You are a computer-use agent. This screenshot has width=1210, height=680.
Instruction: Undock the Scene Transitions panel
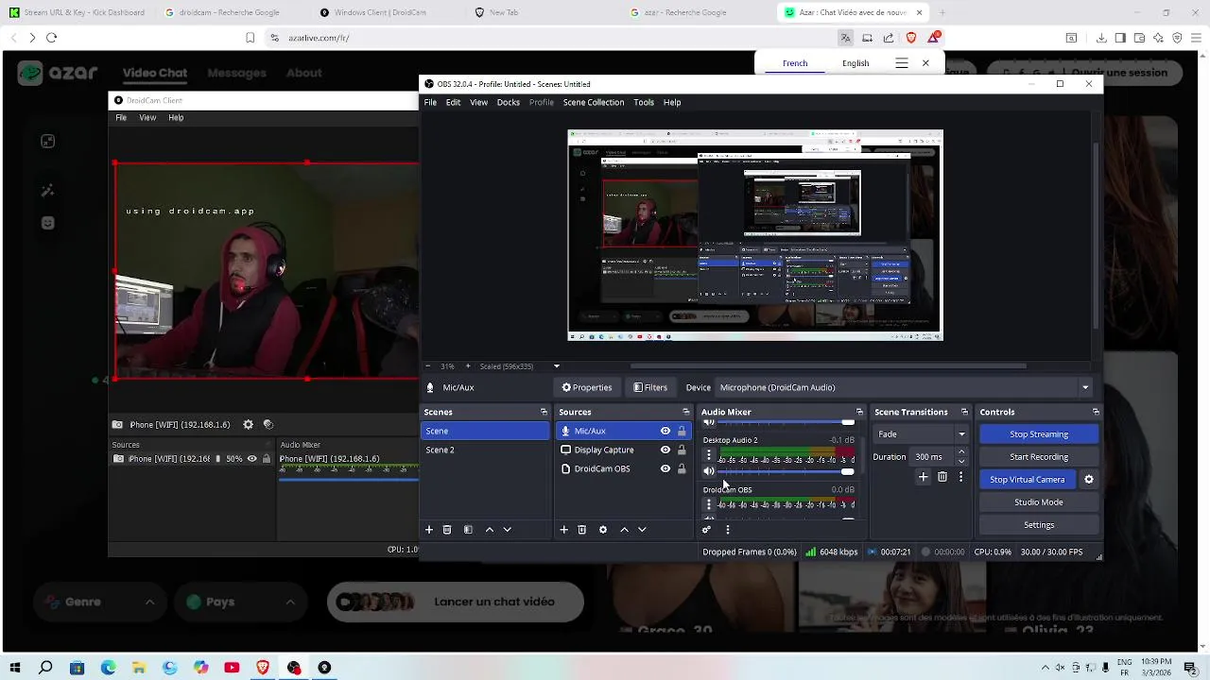click(x=964, y=412)
